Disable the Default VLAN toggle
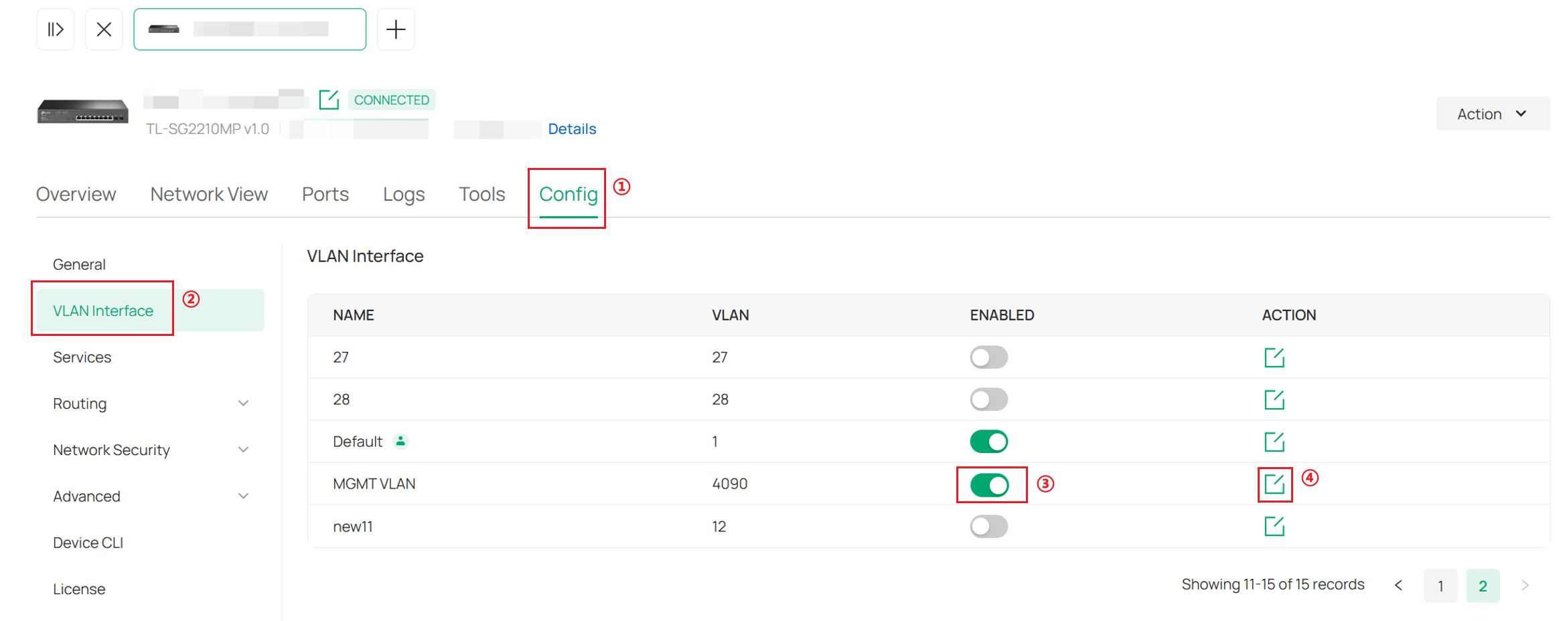Screen dimensions: 1561x621 tap(988, 442)
